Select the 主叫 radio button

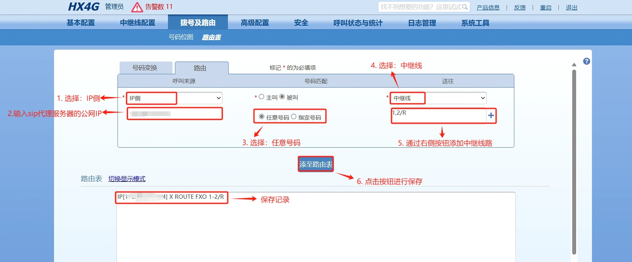(x=261, y=97)
